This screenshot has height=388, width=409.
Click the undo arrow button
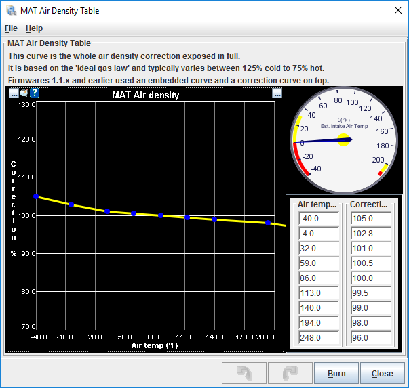[243, 373]
